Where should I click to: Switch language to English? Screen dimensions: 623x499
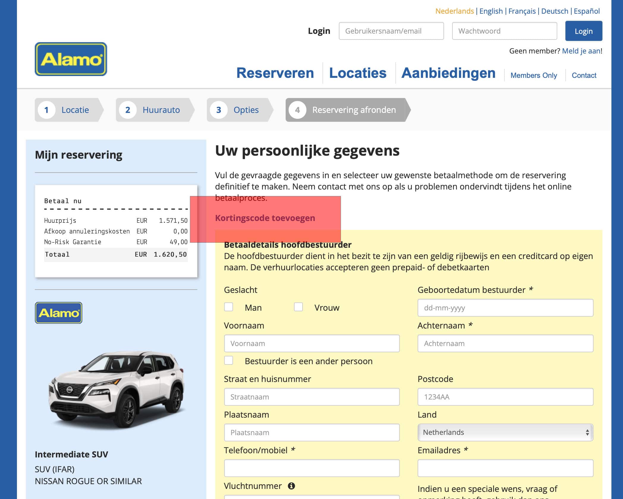click(491, 11)
